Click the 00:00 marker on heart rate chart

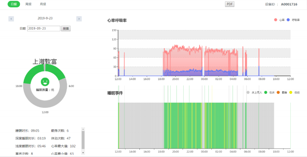(204, 79)
